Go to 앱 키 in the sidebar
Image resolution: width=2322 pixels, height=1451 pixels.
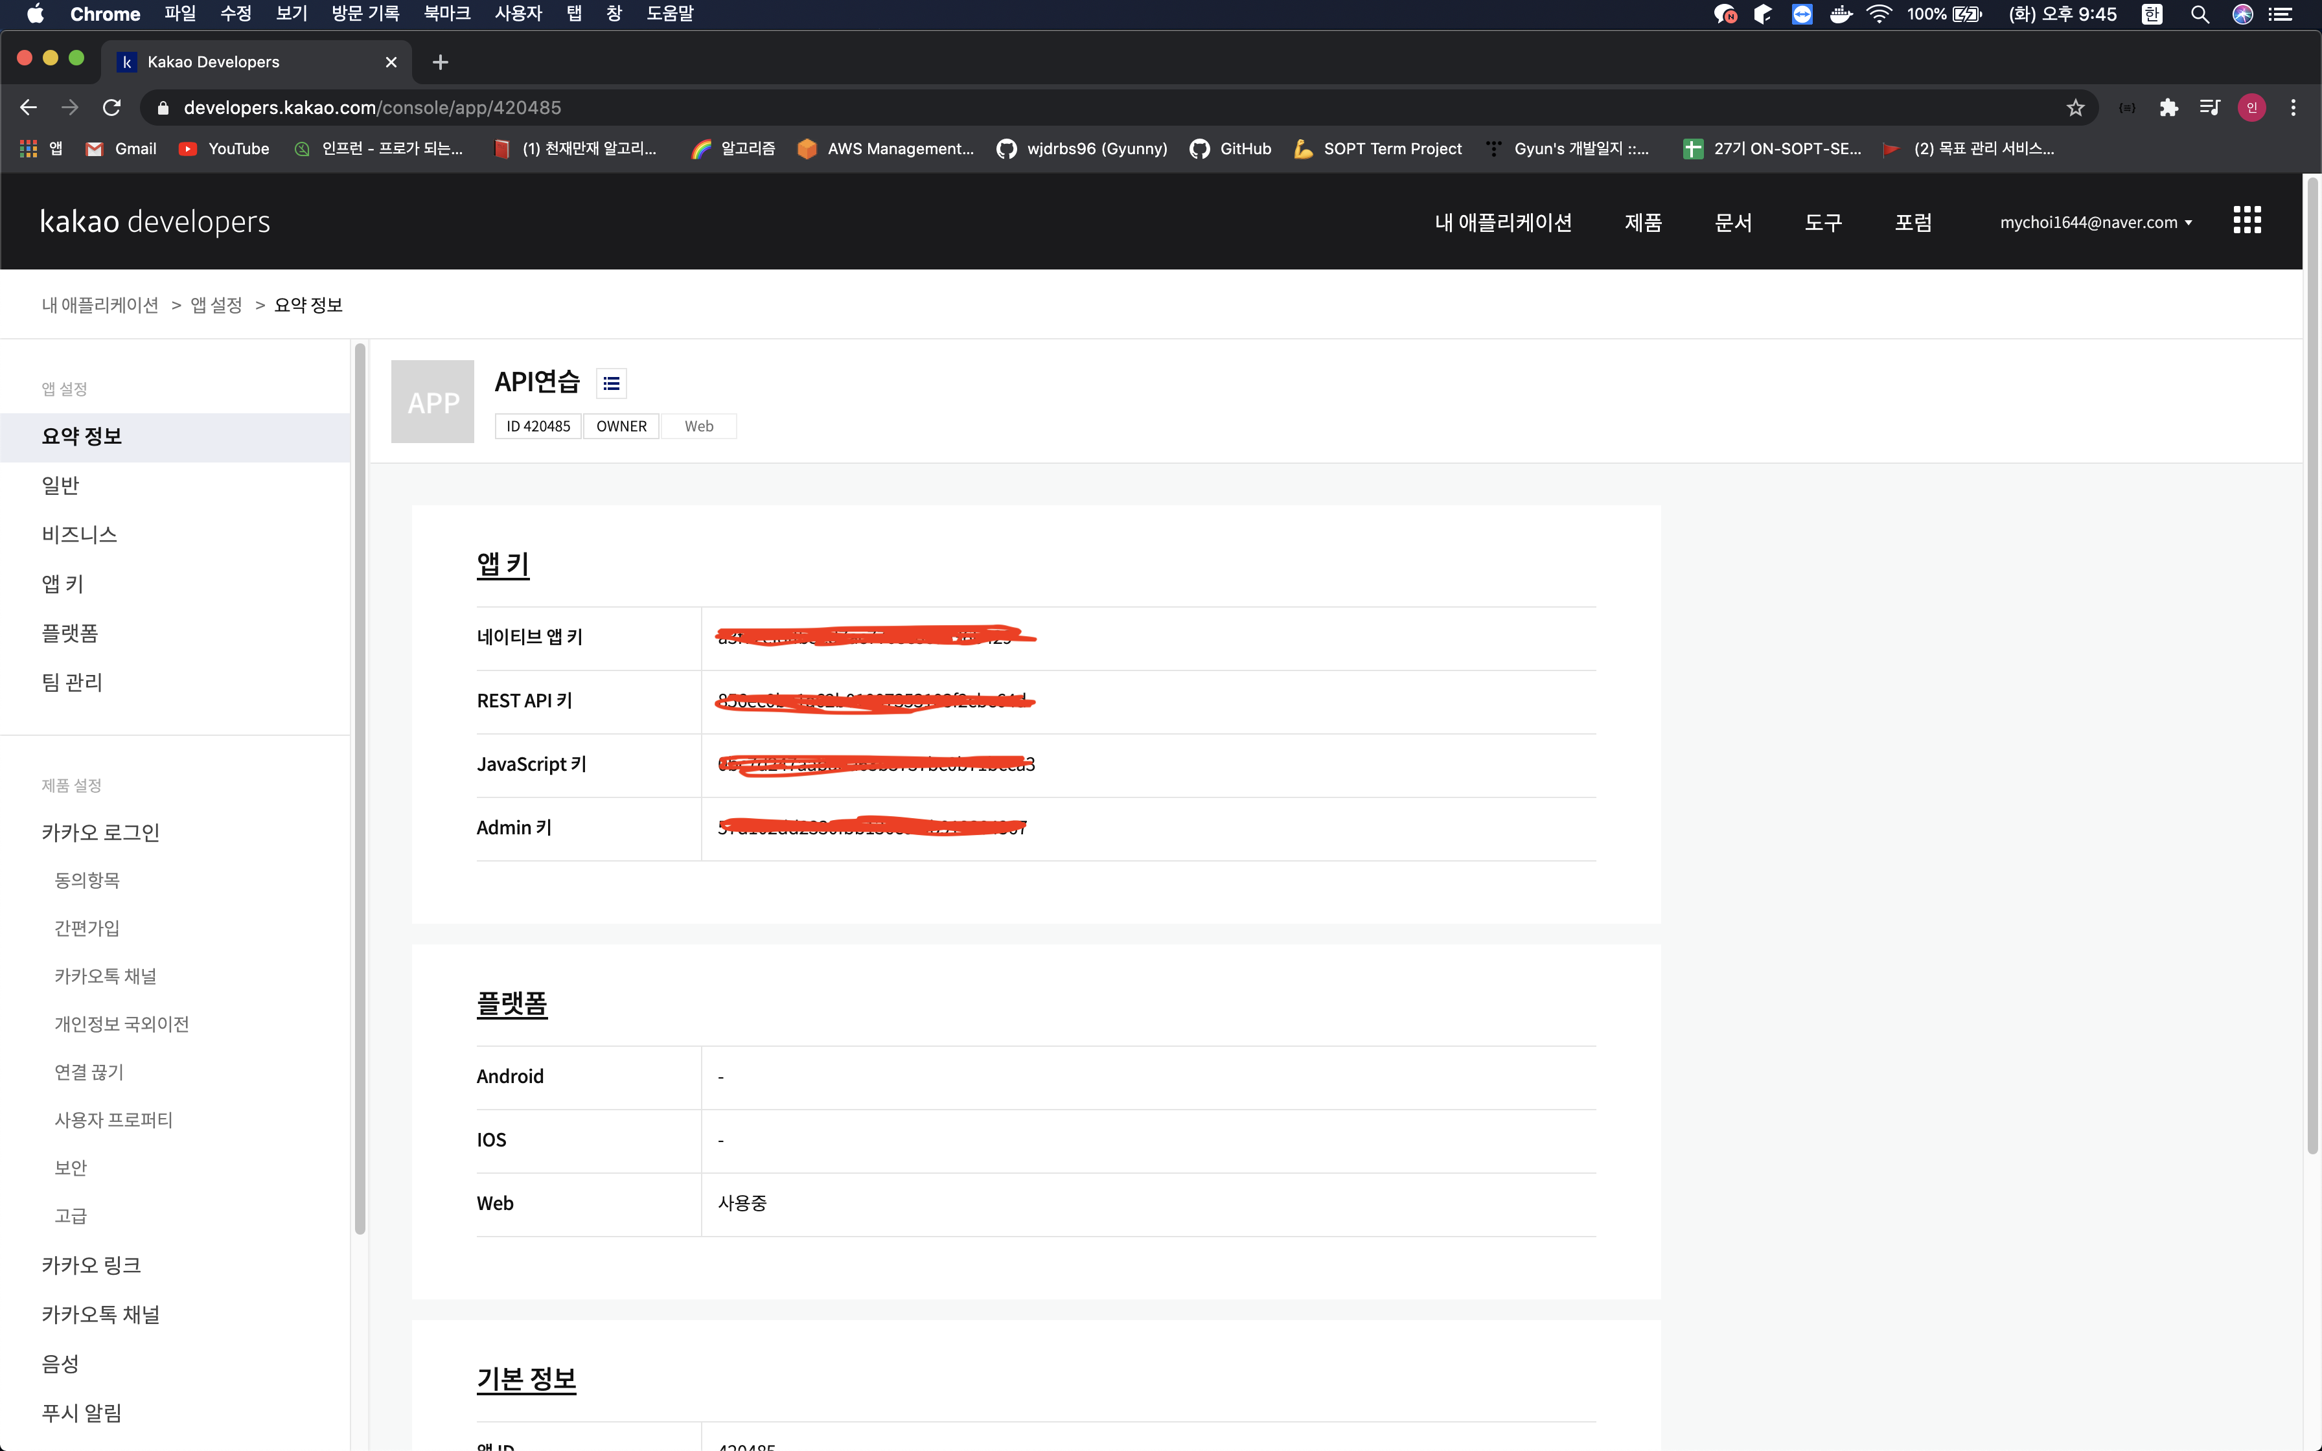coord(63,584)
